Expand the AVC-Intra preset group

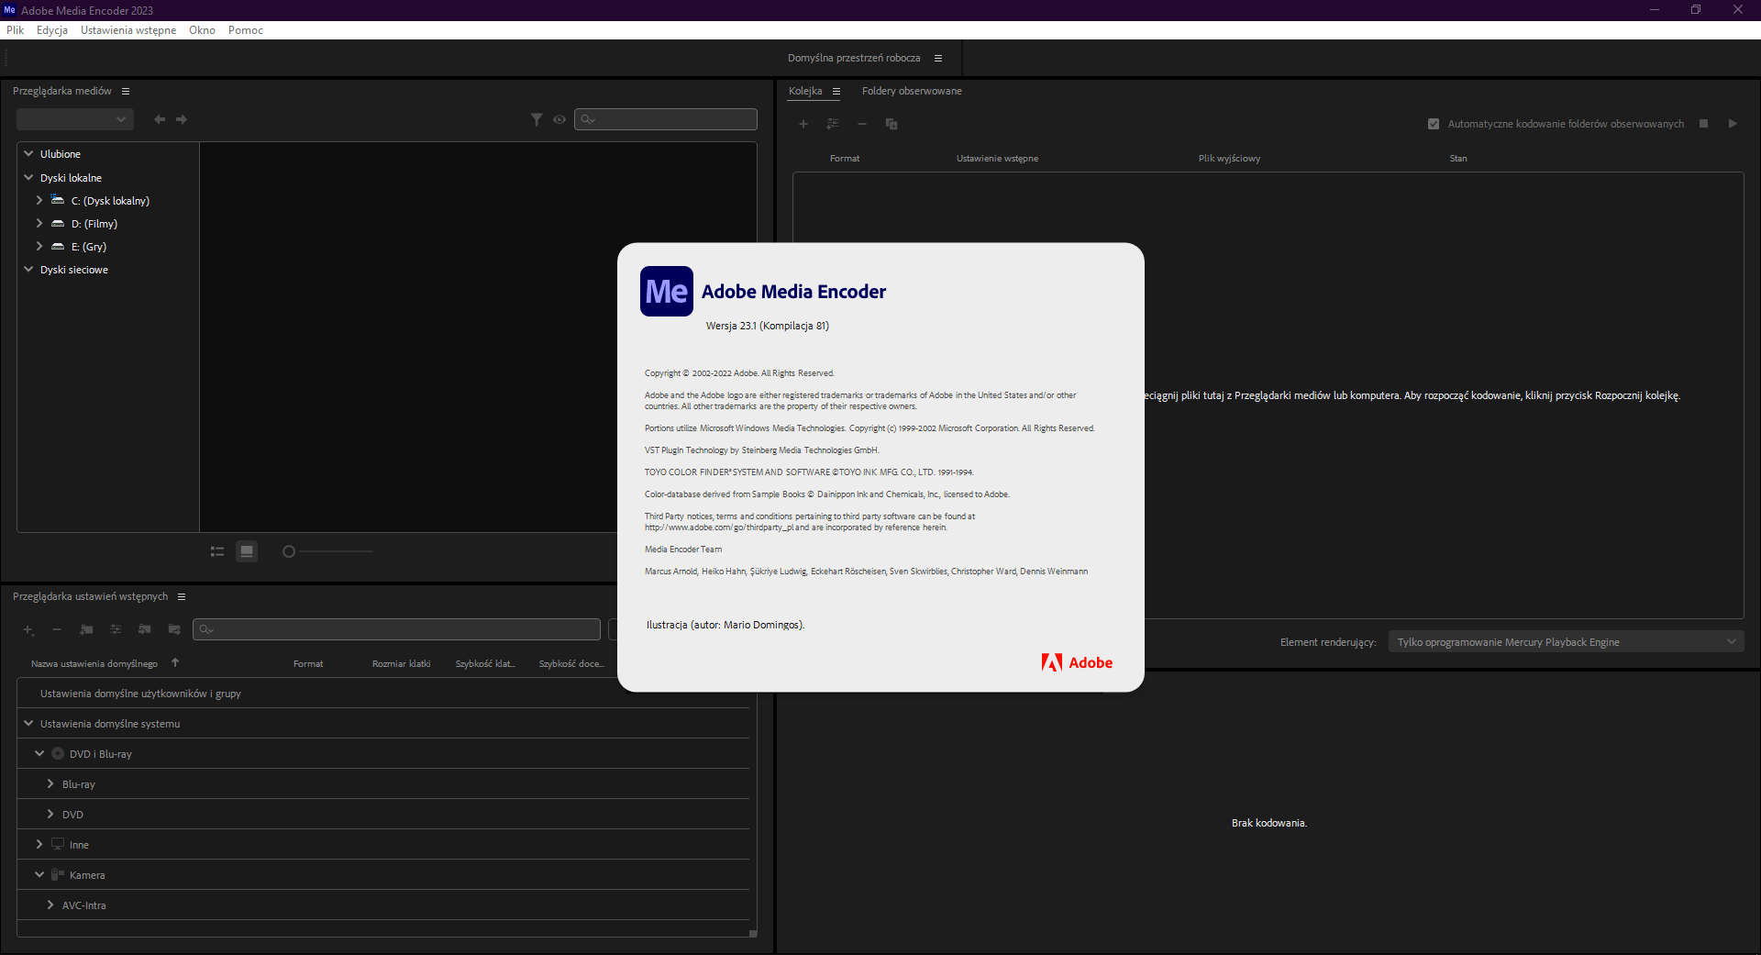pyautogui.click(x=50, y=905)
